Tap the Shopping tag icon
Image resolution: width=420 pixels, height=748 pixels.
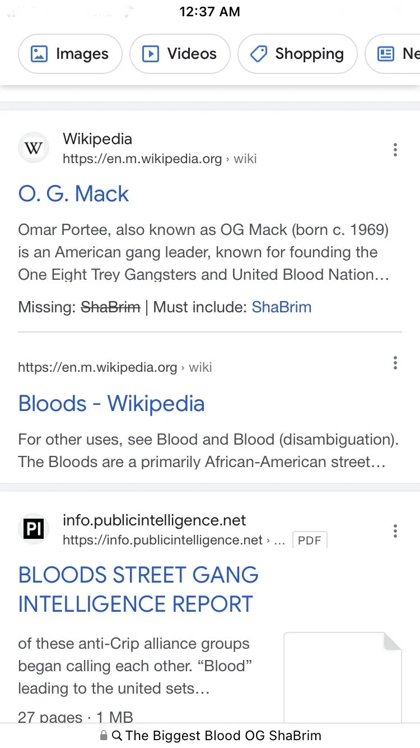(x=258, y=54)
